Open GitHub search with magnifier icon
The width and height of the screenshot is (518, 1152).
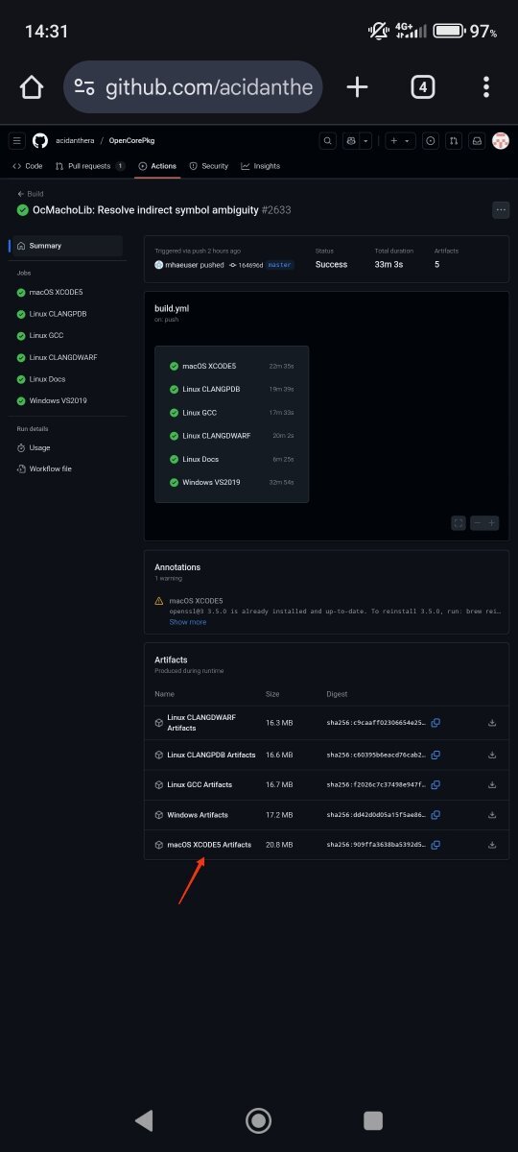[x=328, y=141]
